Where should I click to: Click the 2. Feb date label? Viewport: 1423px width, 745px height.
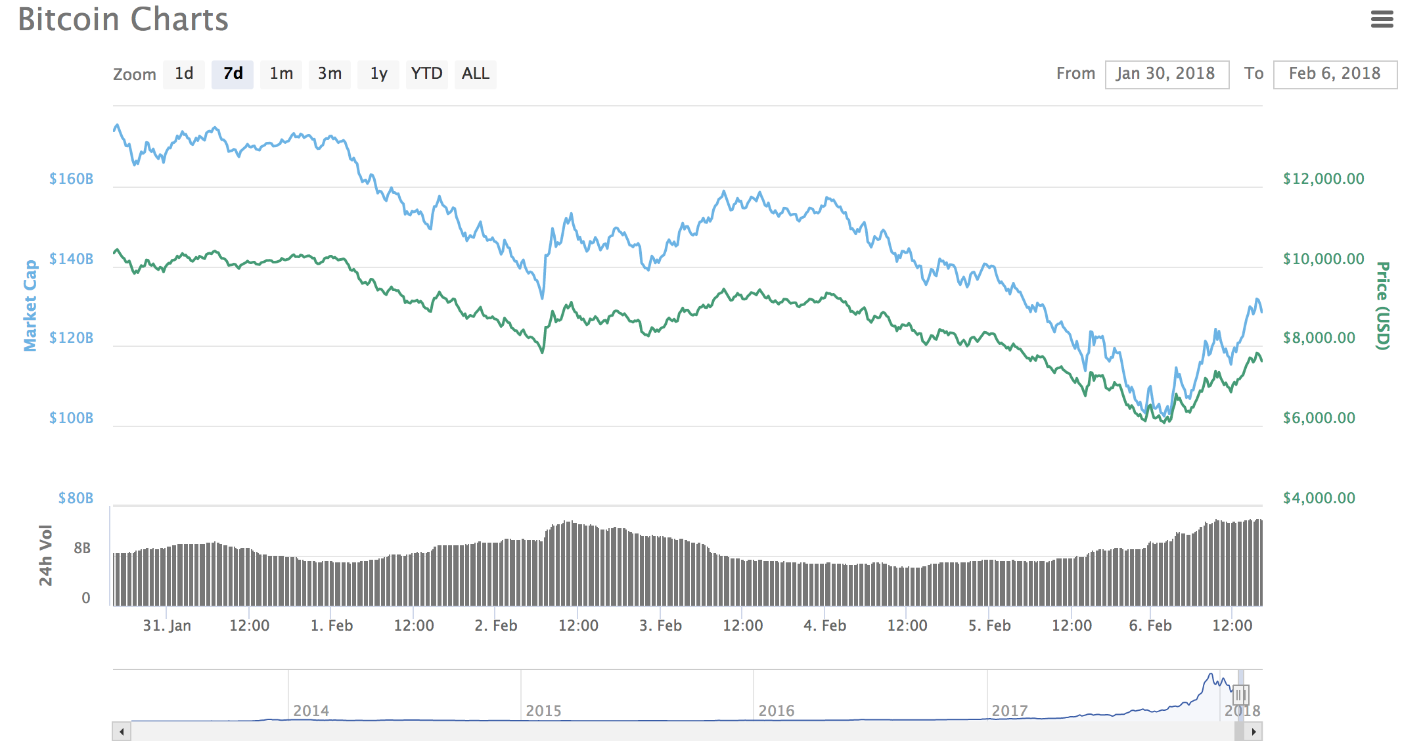click(x=496, y=625)
